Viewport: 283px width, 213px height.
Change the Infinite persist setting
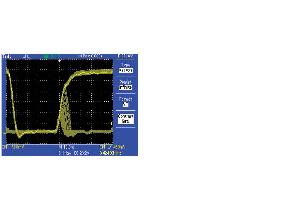pos(125,88)
